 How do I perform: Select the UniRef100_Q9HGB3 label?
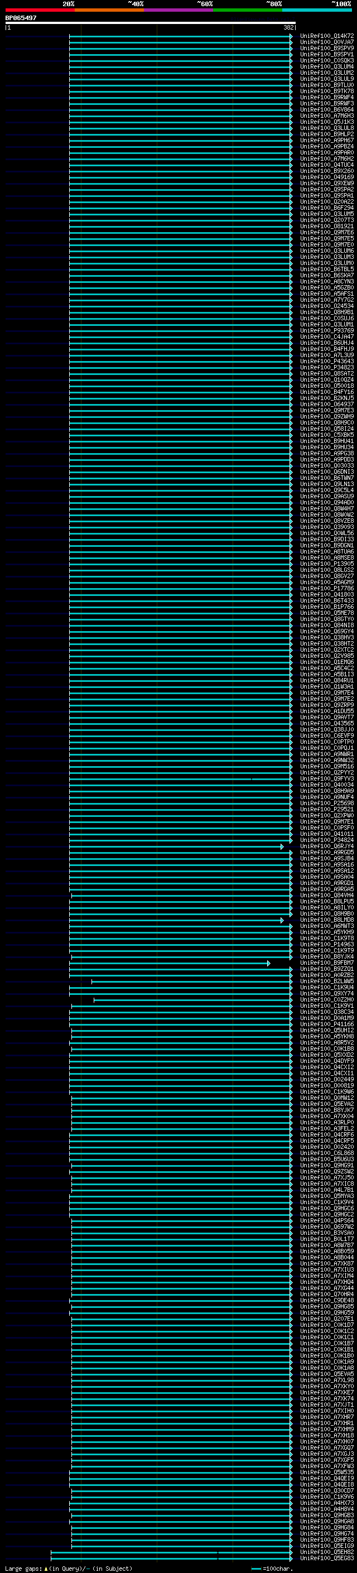[x=327, y=1515]
